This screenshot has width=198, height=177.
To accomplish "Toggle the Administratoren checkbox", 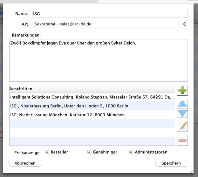I will pyautogui.click(x=131, y=152).
